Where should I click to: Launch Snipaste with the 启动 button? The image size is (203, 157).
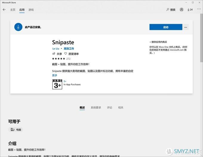point(166,27)
